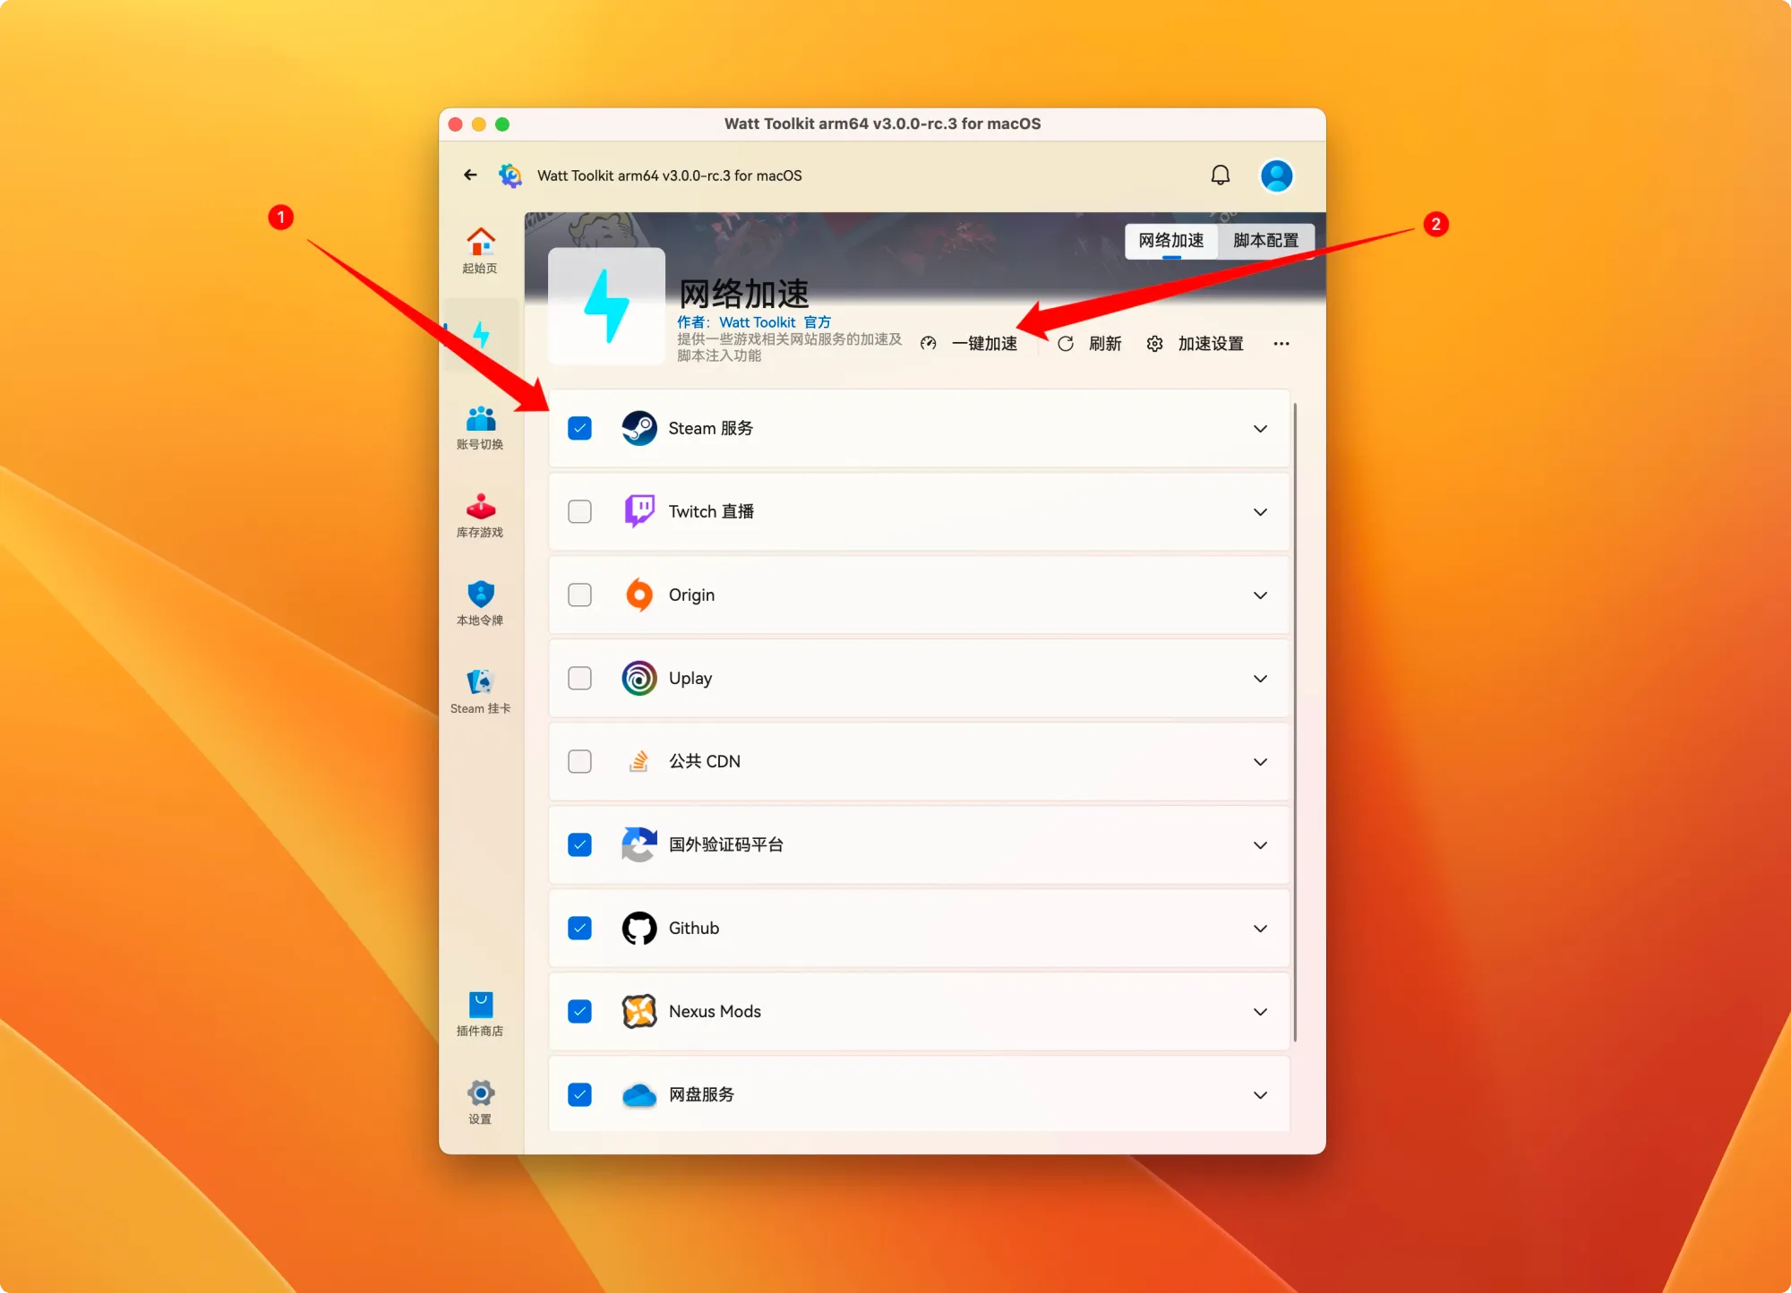Select the 网络加速 tab

[x=1170, y=241]
